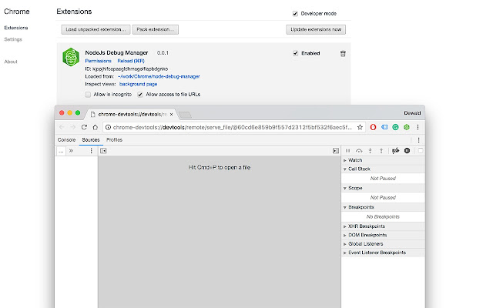Open Extensions in Chrome sidebar
The width and height of the screenshot is (493, 308).
coord(16,28)
